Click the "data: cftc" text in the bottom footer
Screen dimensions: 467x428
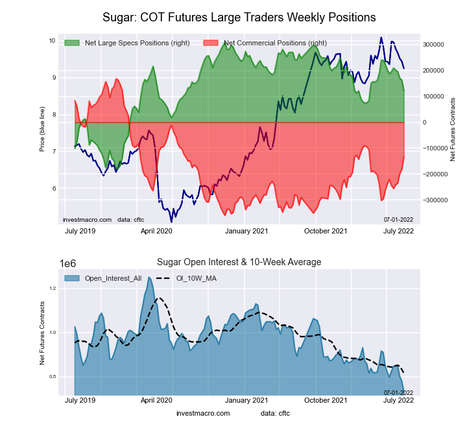275,412
